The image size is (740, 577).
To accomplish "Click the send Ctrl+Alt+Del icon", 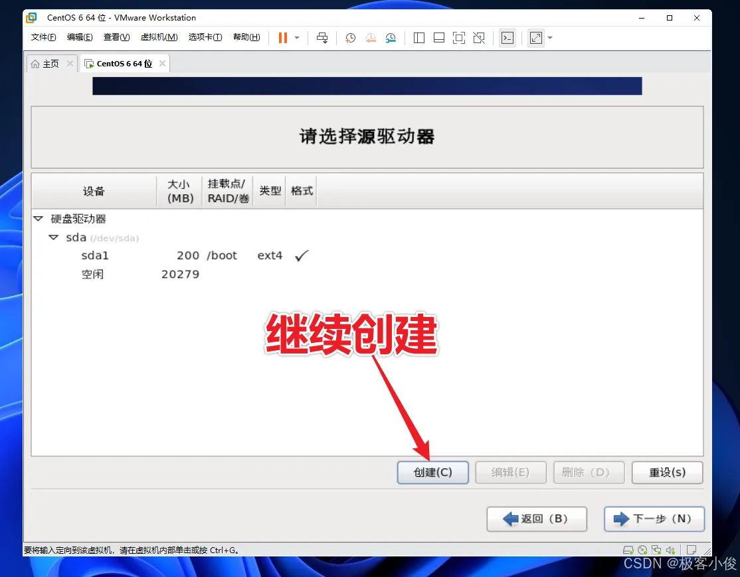I will [x=322, y=38].
